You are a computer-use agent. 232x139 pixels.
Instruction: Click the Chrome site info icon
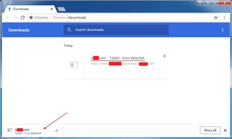pos(31,17)
